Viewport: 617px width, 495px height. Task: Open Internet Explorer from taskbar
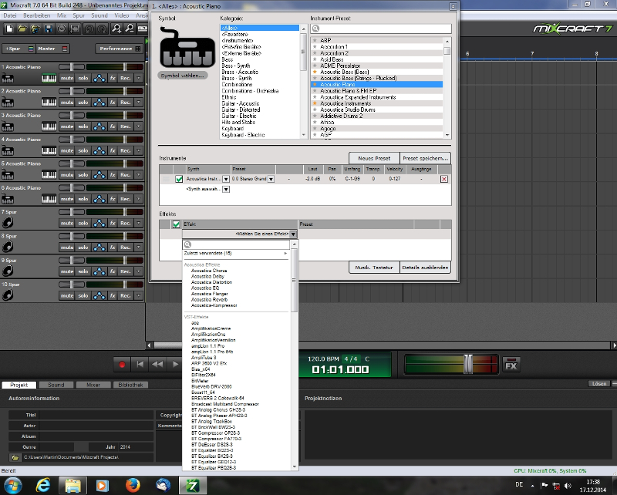tap(42, 485)
